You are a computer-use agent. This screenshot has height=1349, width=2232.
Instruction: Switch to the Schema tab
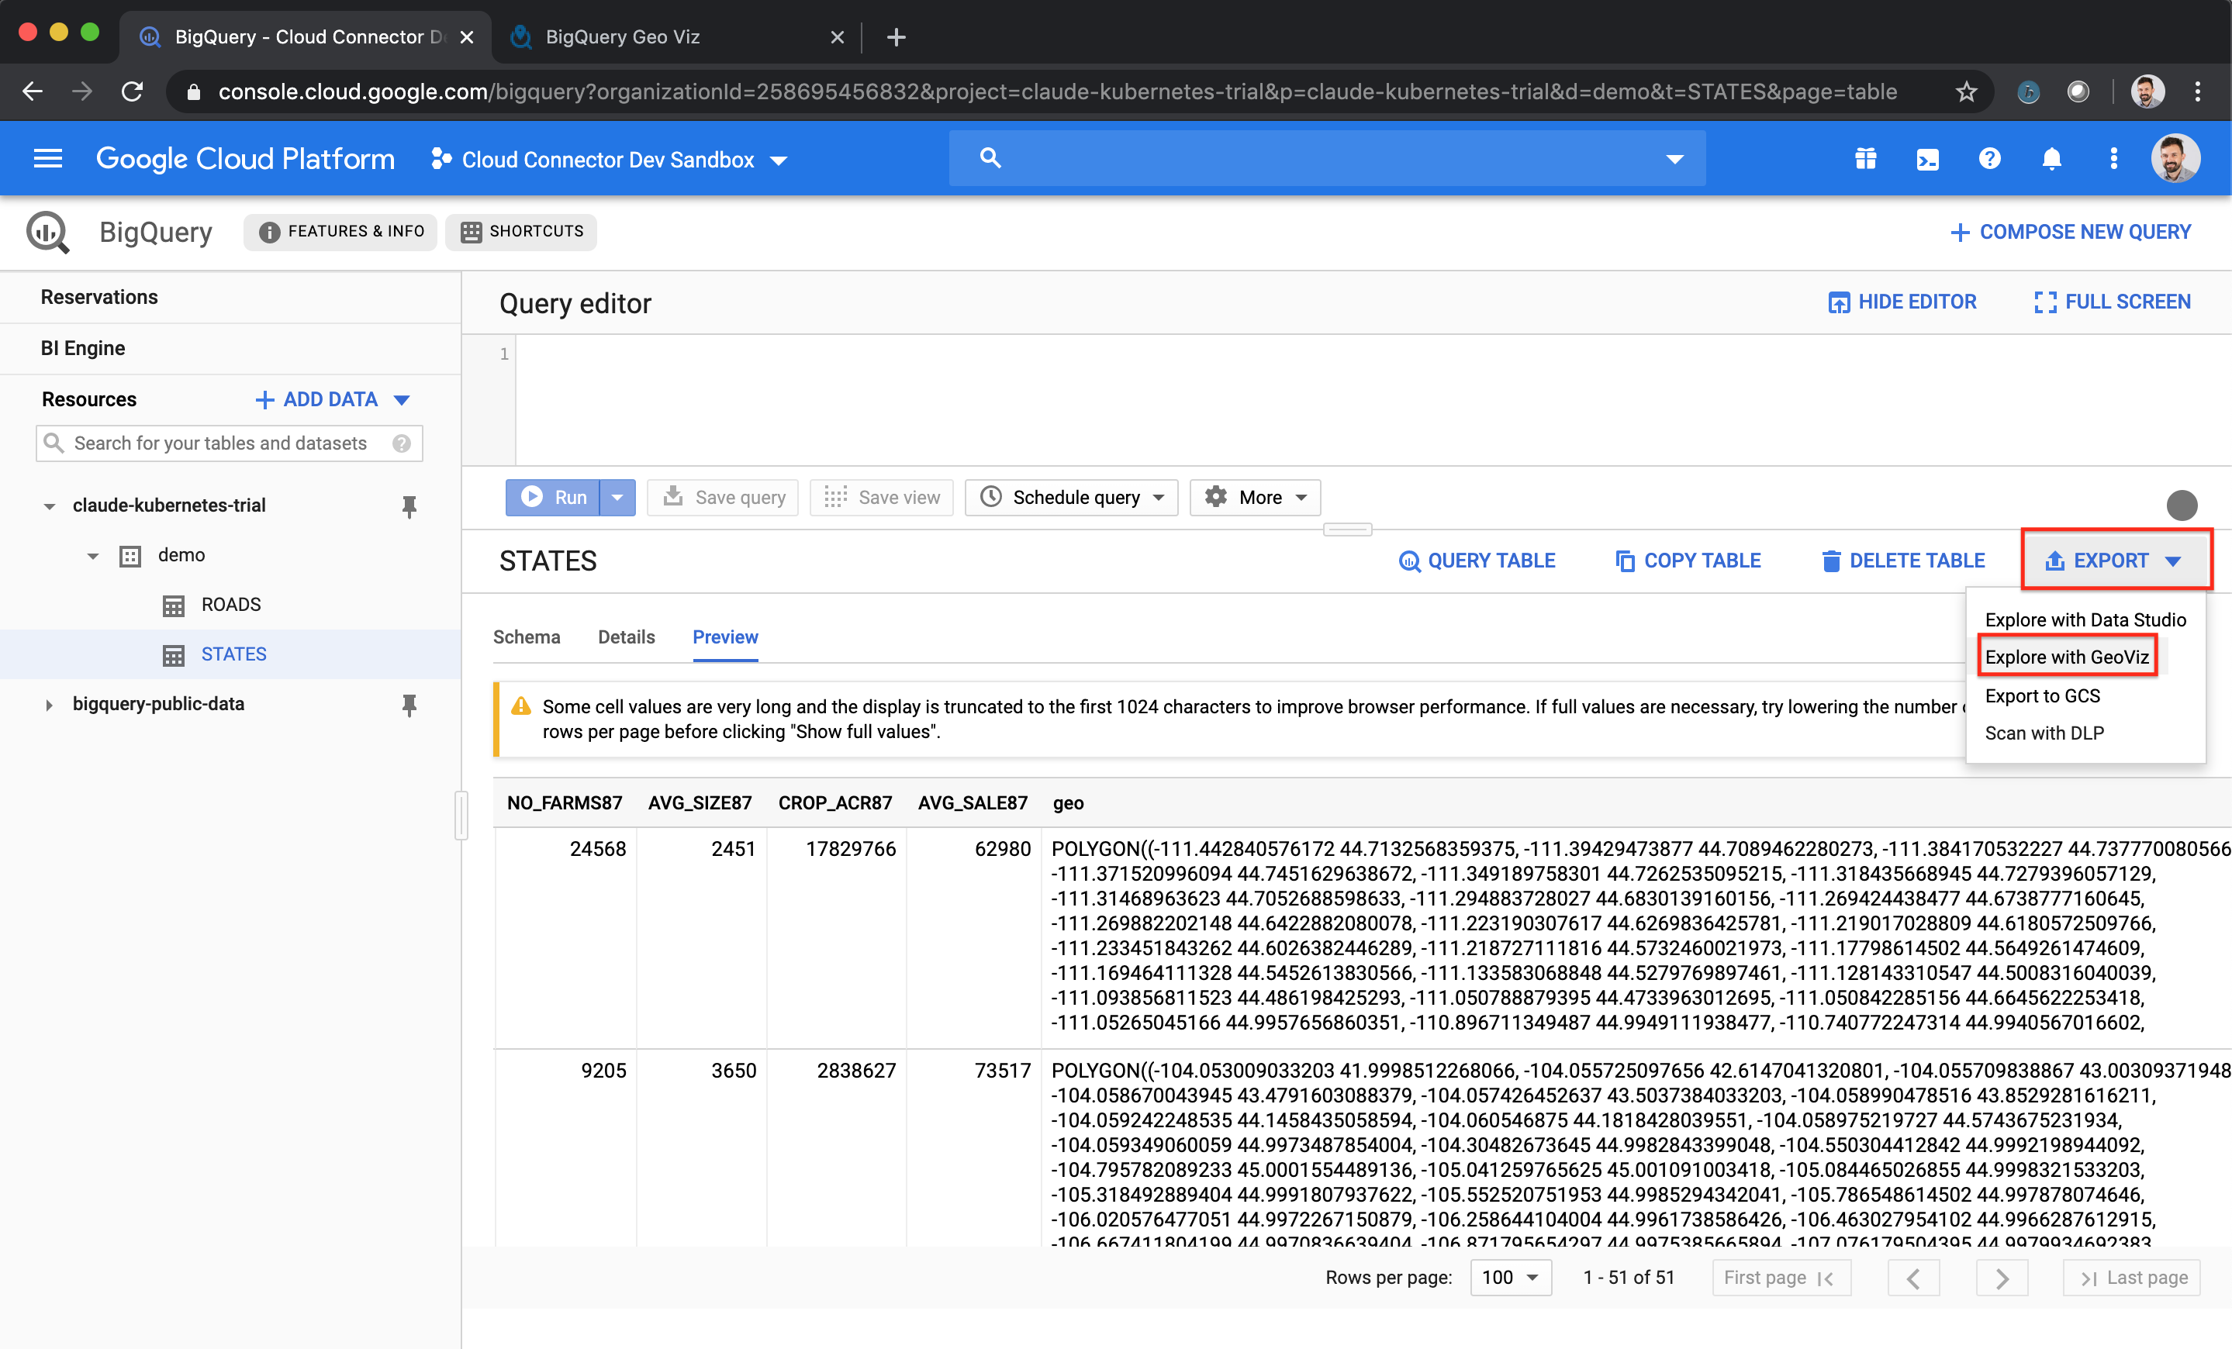point(527,637)
